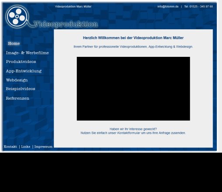The height and width of the screenshot is (192, 222).
Task: Click the Tel. 01525 phone number
Action: point(198,7)
